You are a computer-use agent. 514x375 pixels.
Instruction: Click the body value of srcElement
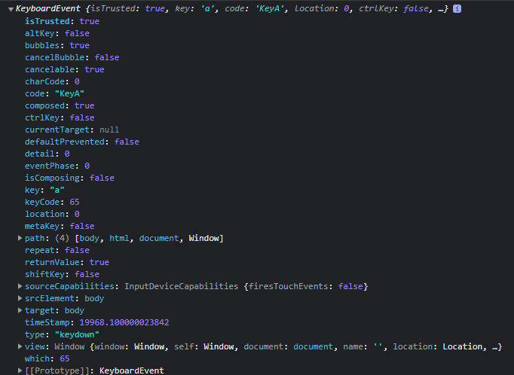click(x=94, y=298)
